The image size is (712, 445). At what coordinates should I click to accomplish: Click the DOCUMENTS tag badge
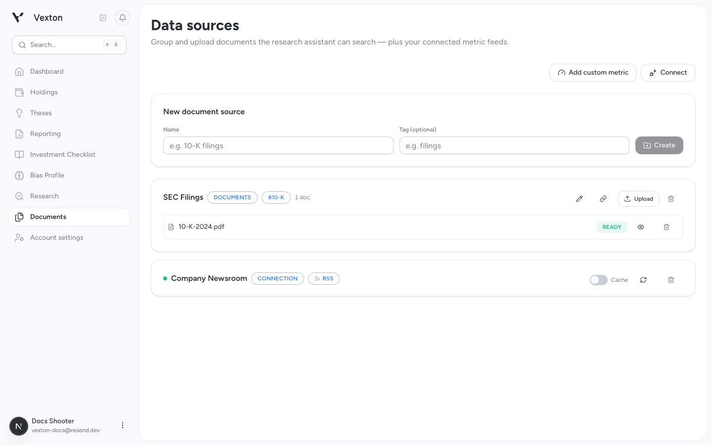pyautogui.click(x=232, y=197)
